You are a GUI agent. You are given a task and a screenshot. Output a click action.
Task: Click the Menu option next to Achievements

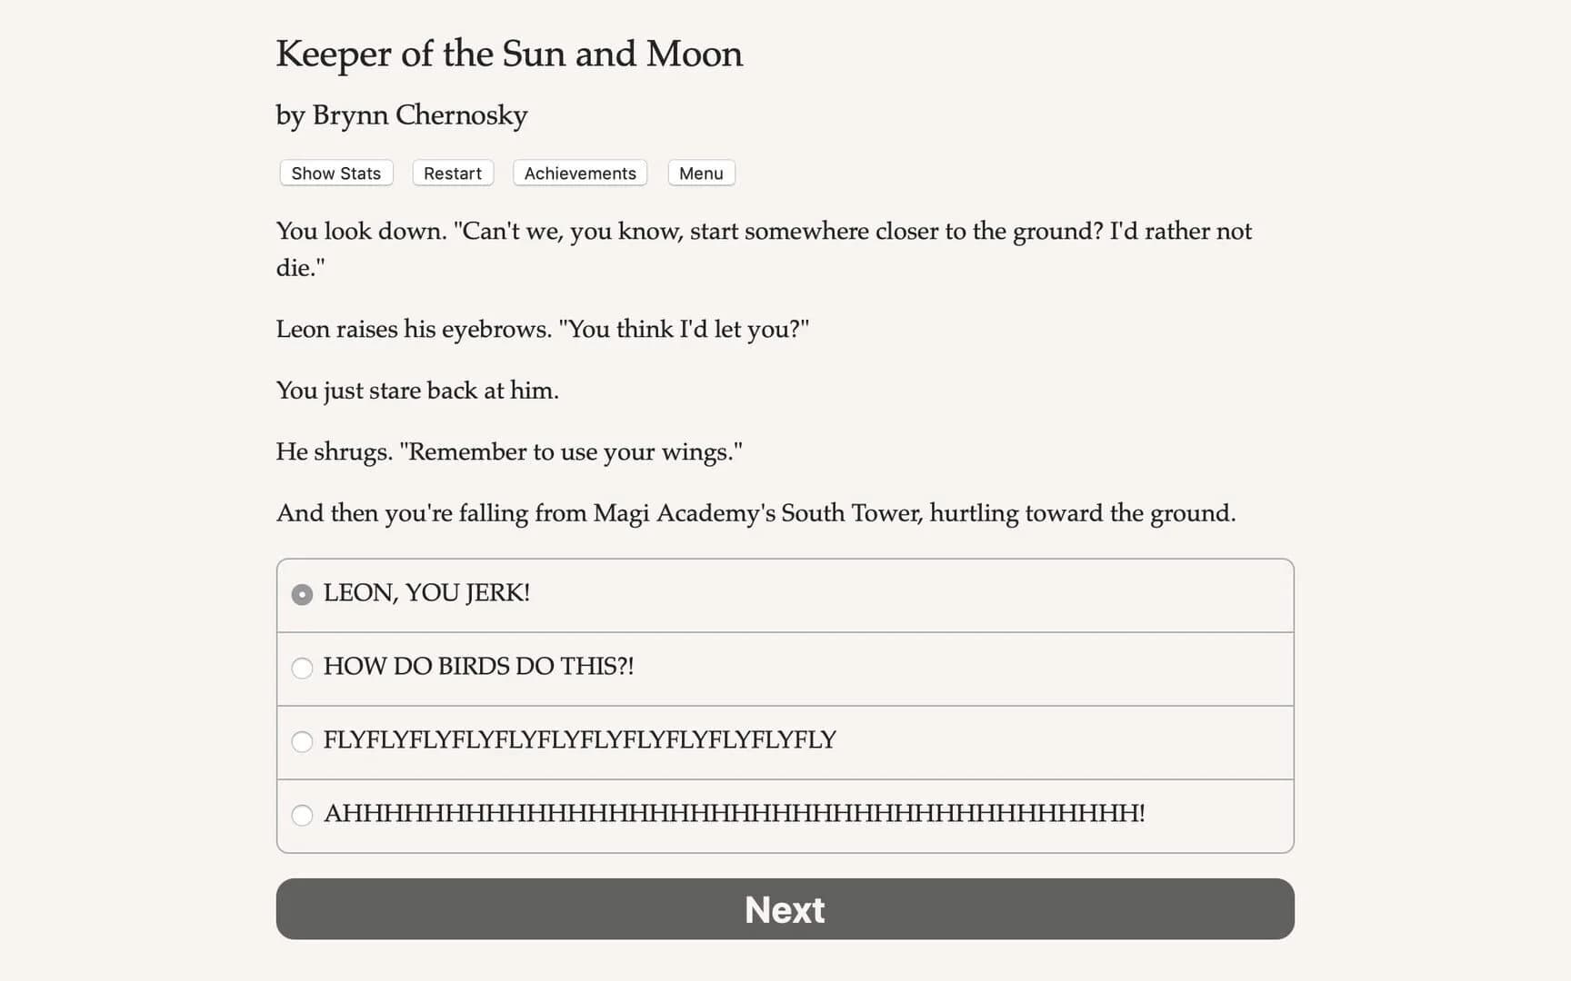(x=700, y=173)
